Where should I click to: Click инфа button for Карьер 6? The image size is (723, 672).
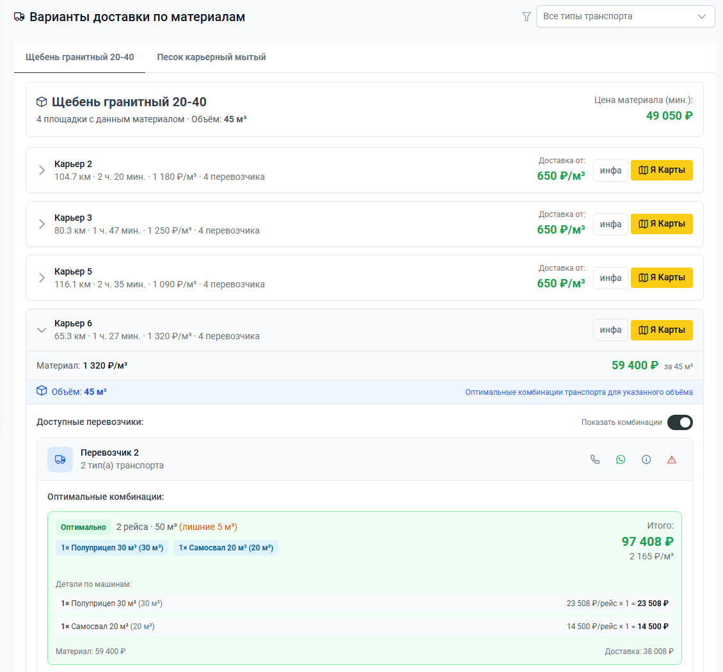(610, 330)
